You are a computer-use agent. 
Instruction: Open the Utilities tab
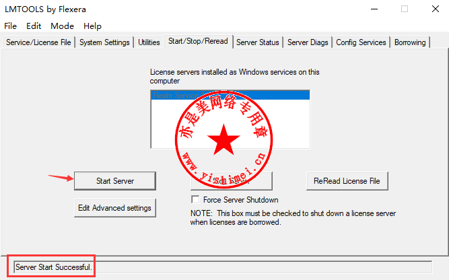pyautogui.click(x=149, y=42)
